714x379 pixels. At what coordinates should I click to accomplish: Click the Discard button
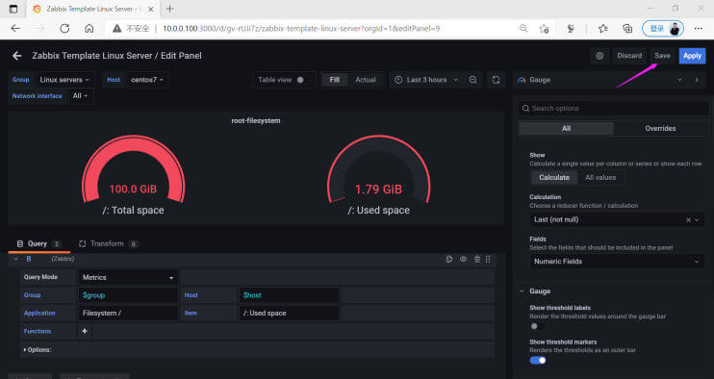tap(629, 56)
